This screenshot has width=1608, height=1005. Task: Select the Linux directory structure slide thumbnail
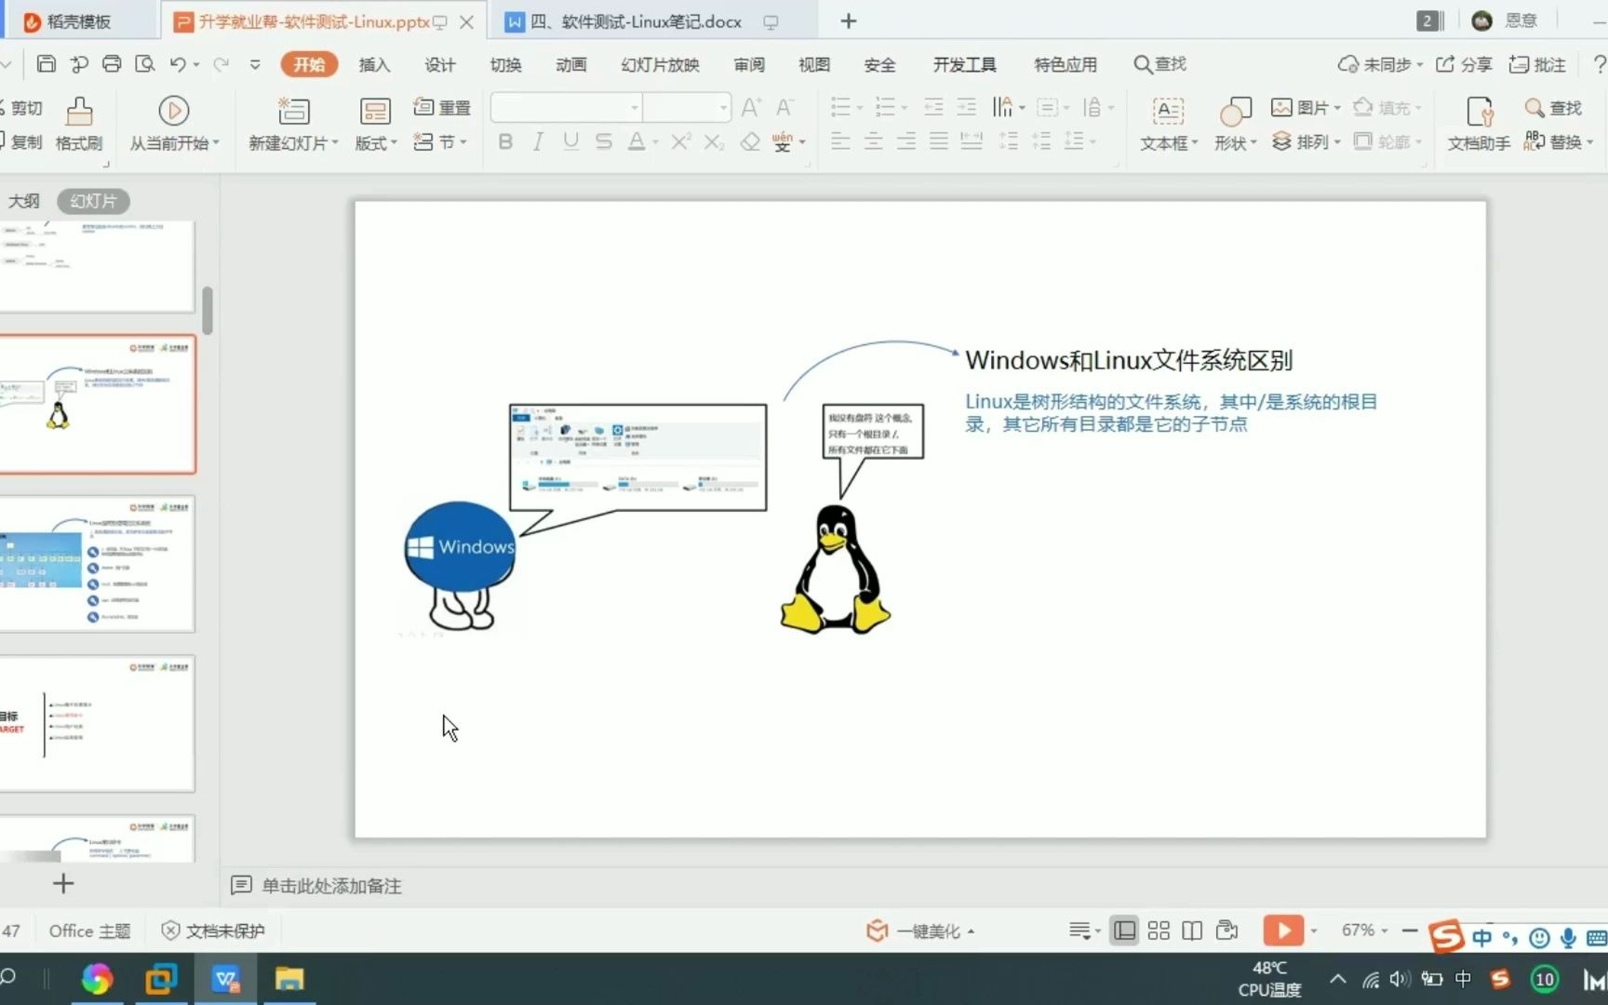pyautogui.click(x=97, y=564)
